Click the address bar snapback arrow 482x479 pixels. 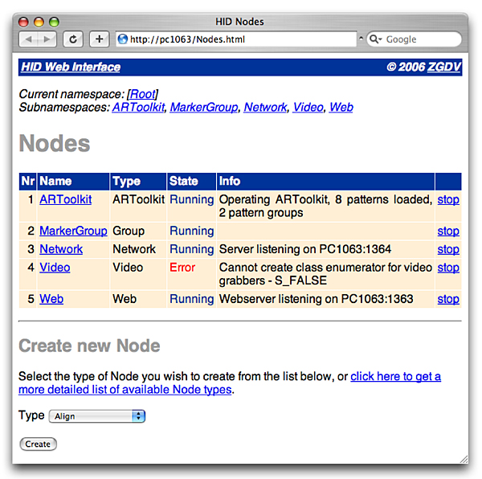coord(361,39)
